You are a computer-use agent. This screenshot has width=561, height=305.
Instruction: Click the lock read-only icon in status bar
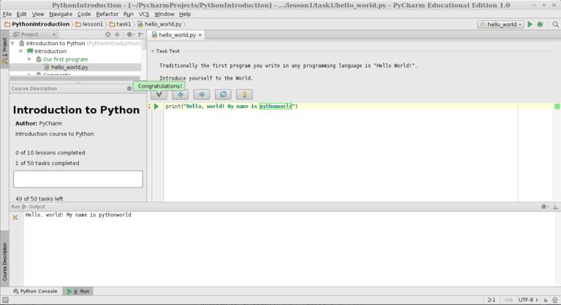545,300
